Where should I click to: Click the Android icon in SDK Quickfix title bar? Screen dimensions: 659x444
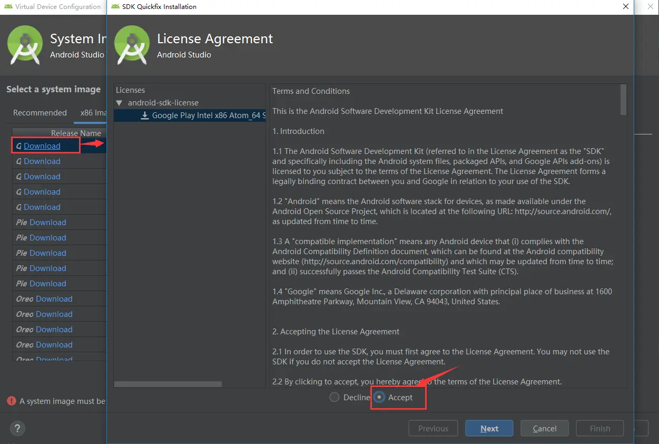(115, 7)
